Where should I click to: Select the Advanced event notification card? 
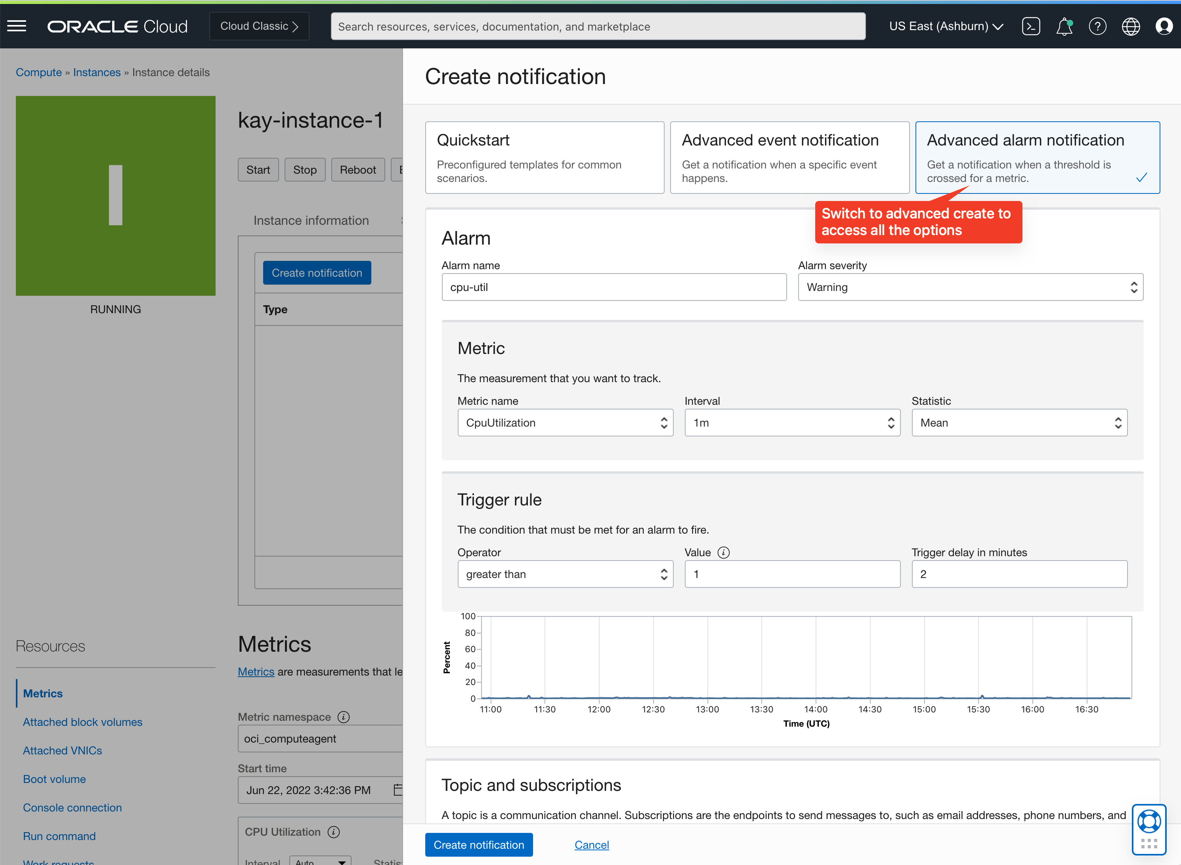click(x=789, y=157)
